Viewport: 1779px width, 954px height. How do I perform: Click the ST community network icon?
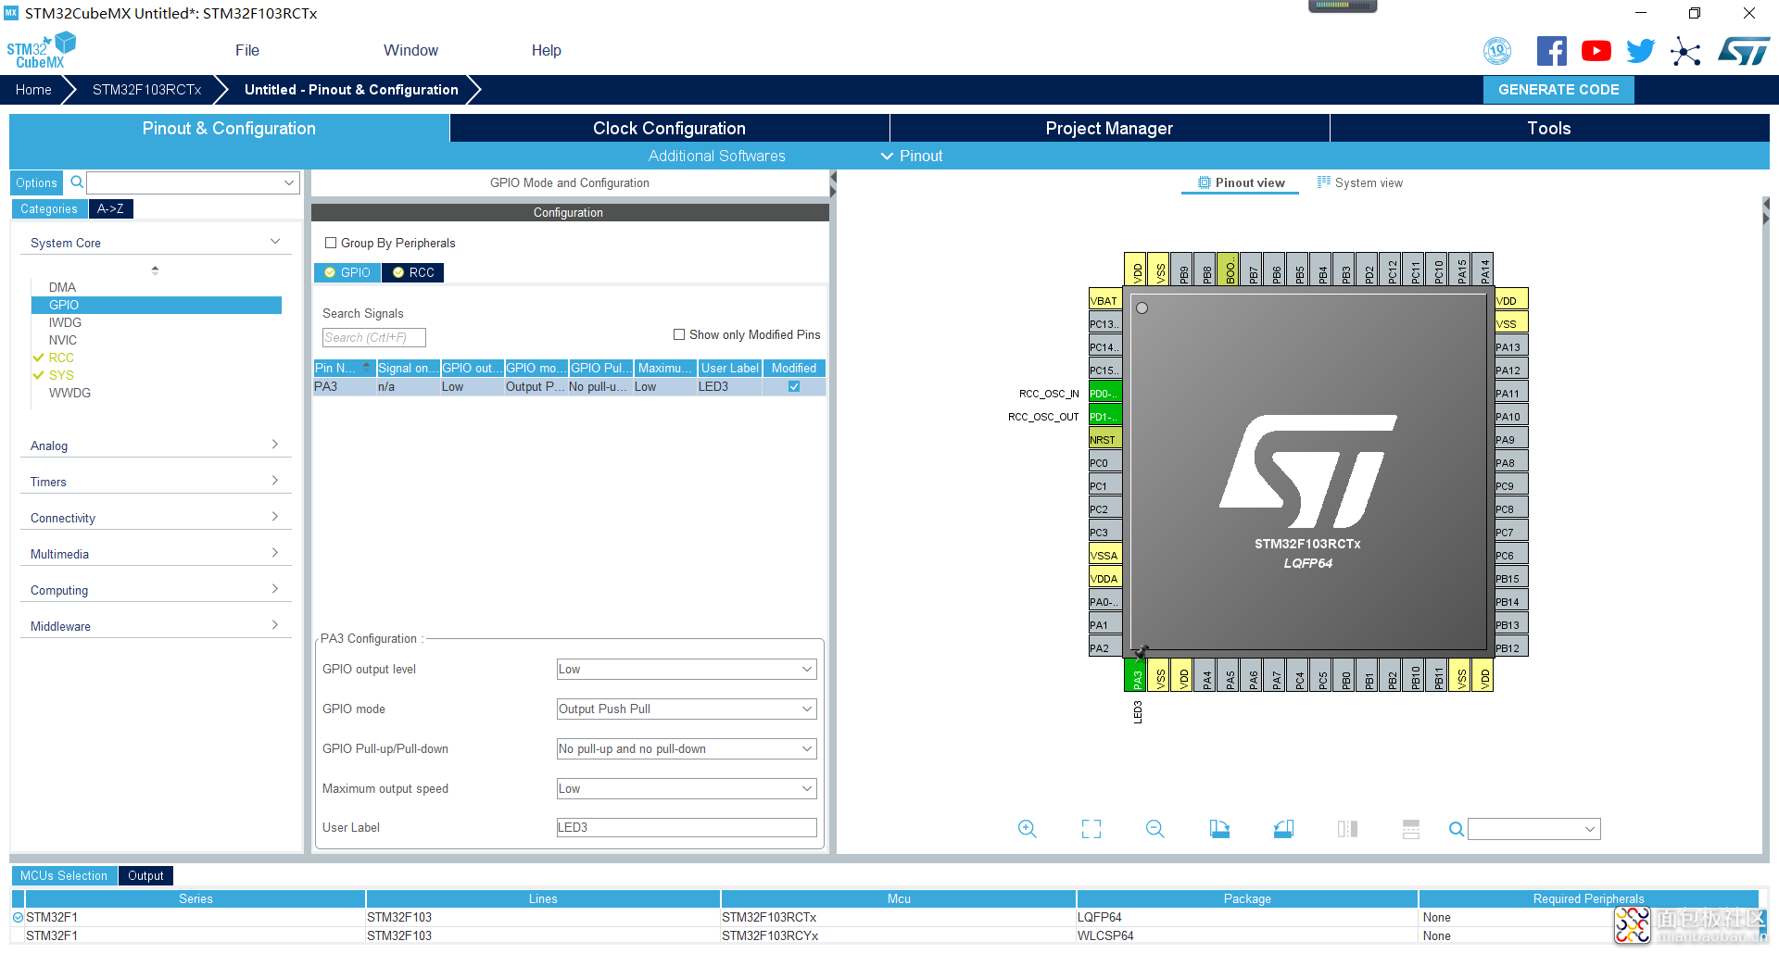[1685, 51]
